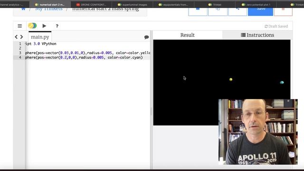Click the red-outlined delete trinket button
Viewport: 304px width, 171px height.
[283, 11]
